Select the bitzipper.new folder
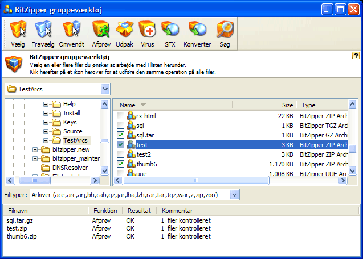The height and width of the screenshot is (259, 363). point(71,149)
